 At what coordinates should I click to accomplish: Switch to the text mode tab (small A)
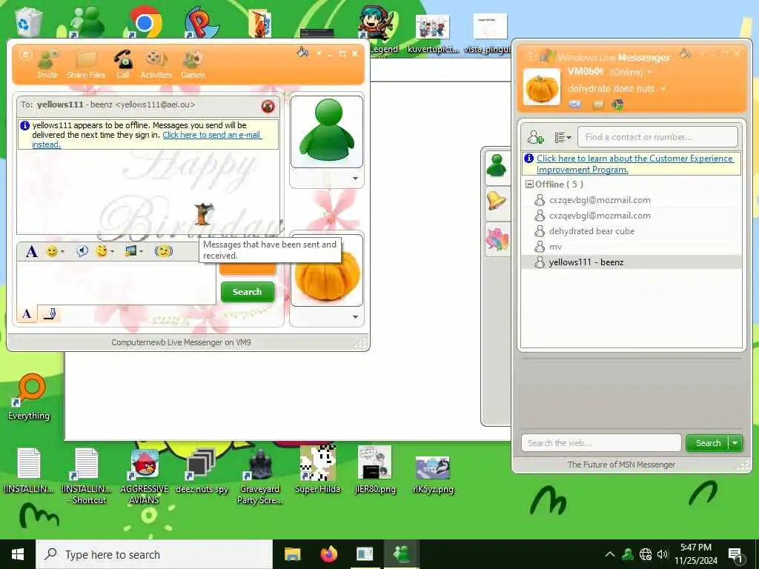pos(27,314)
